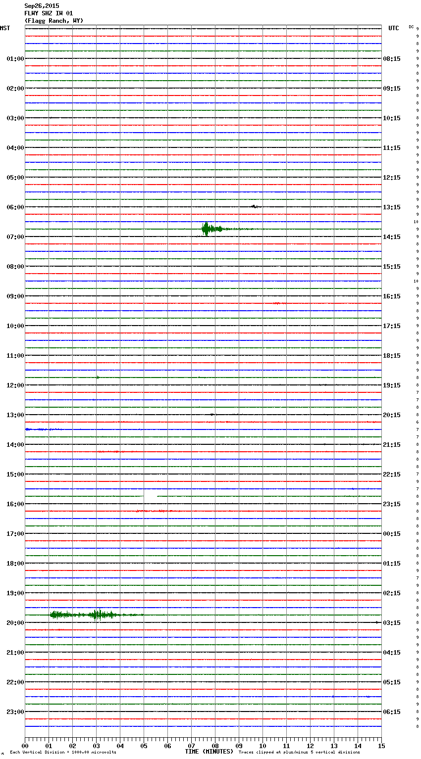This screenshot has height=759, width=421.
Task: Select the 03:00 MST time label
Action: [x=15, y=118]
